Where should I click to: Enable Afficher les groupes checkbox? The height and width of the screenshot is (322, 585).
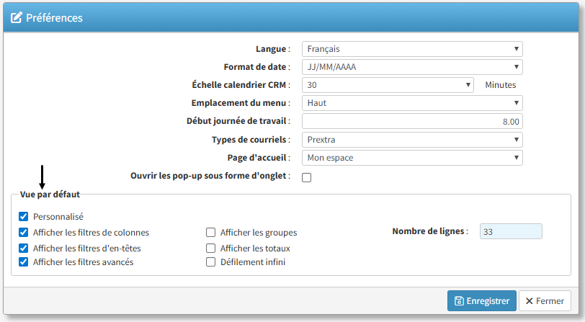point(211,233)
